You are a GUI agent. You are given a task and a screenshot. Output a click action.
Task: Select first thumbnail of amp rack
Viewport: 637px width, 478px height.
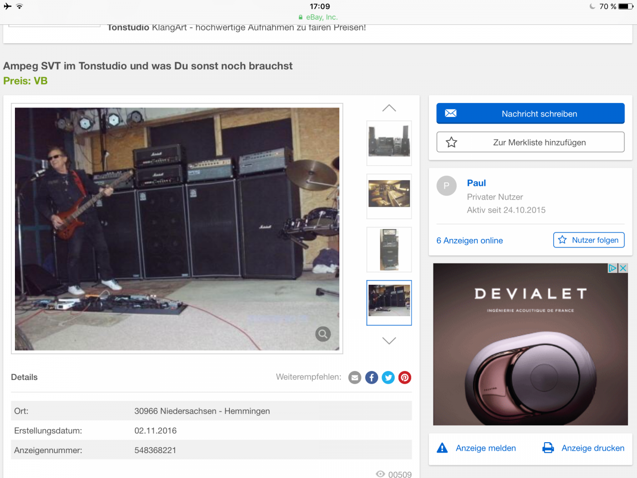pyautogui.click(x=389, y=143)
